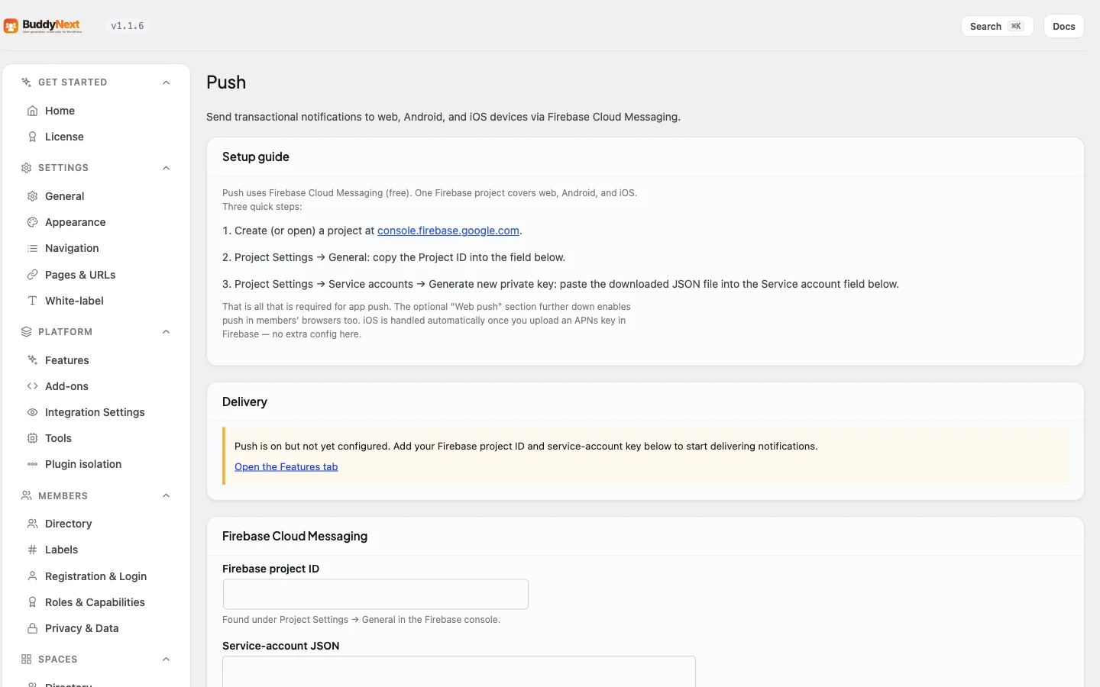Viewport: 1100px width, 687px height.
Task: Click the Plugin isolation dots icon
Action: point(32,464)
